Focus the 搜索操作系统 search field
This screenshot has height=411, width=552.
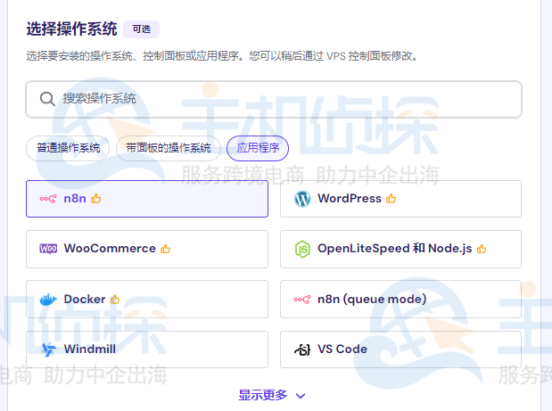pos(274,99)
